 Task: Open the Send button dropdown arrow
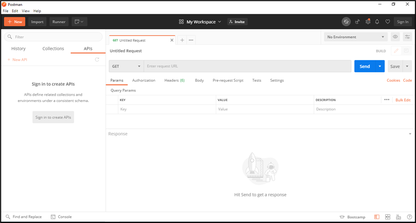[x=380, y=66]
